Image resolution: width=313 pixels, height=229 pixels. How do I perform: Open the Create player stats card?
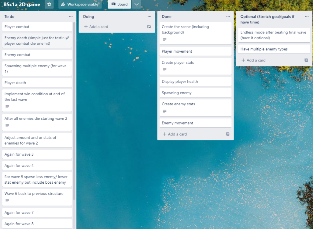[x=195, y=66]
